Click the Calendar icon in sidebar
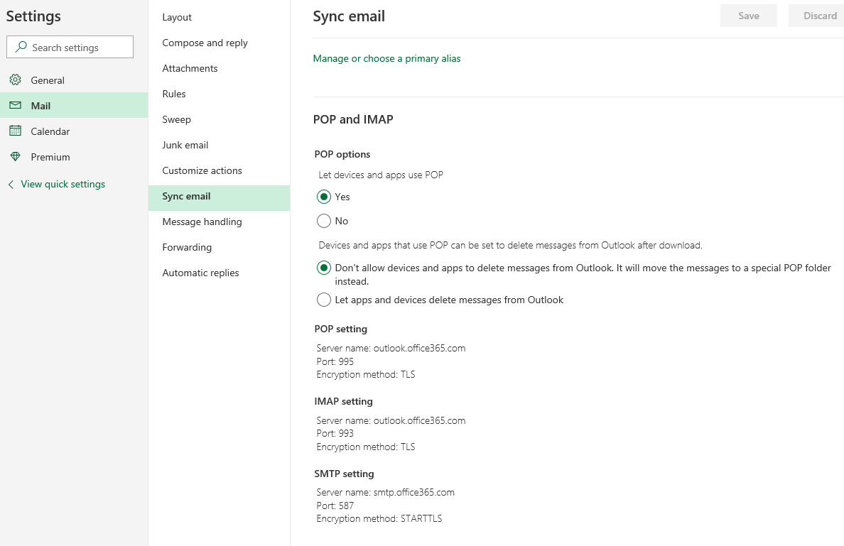Image resolution: width=844 pixels, height=546 pixels. pos(15,131)
